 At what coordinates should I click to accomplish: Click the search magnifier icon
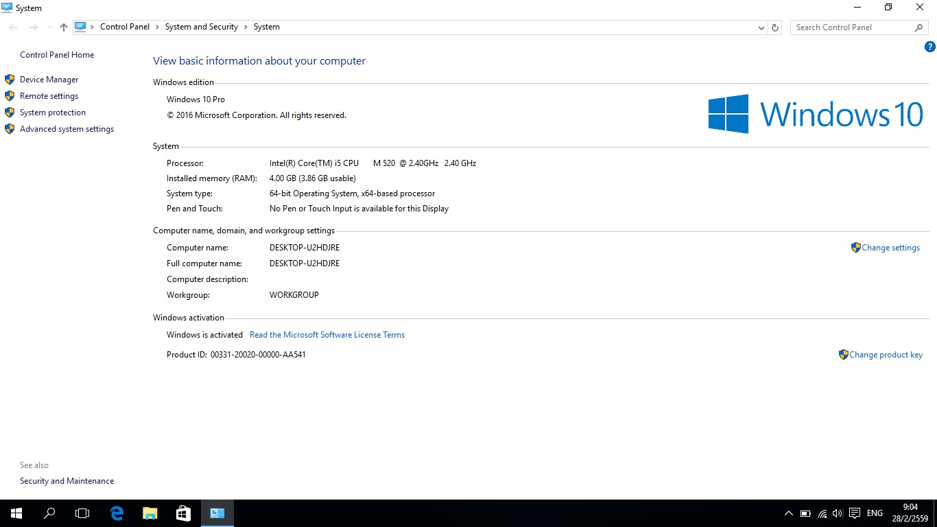click(x=919, y=27)
